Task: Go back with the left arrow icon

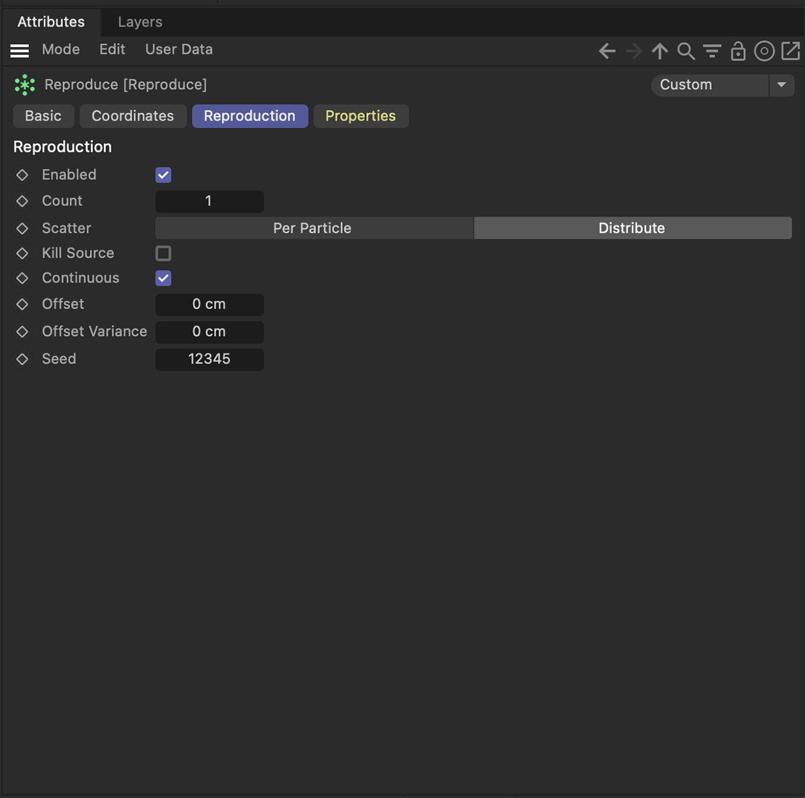Action: [x=607, y=51]
